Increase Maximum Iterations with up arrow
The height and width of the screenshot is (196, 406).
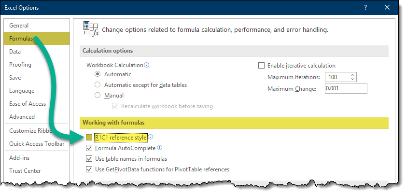point(353,75)
